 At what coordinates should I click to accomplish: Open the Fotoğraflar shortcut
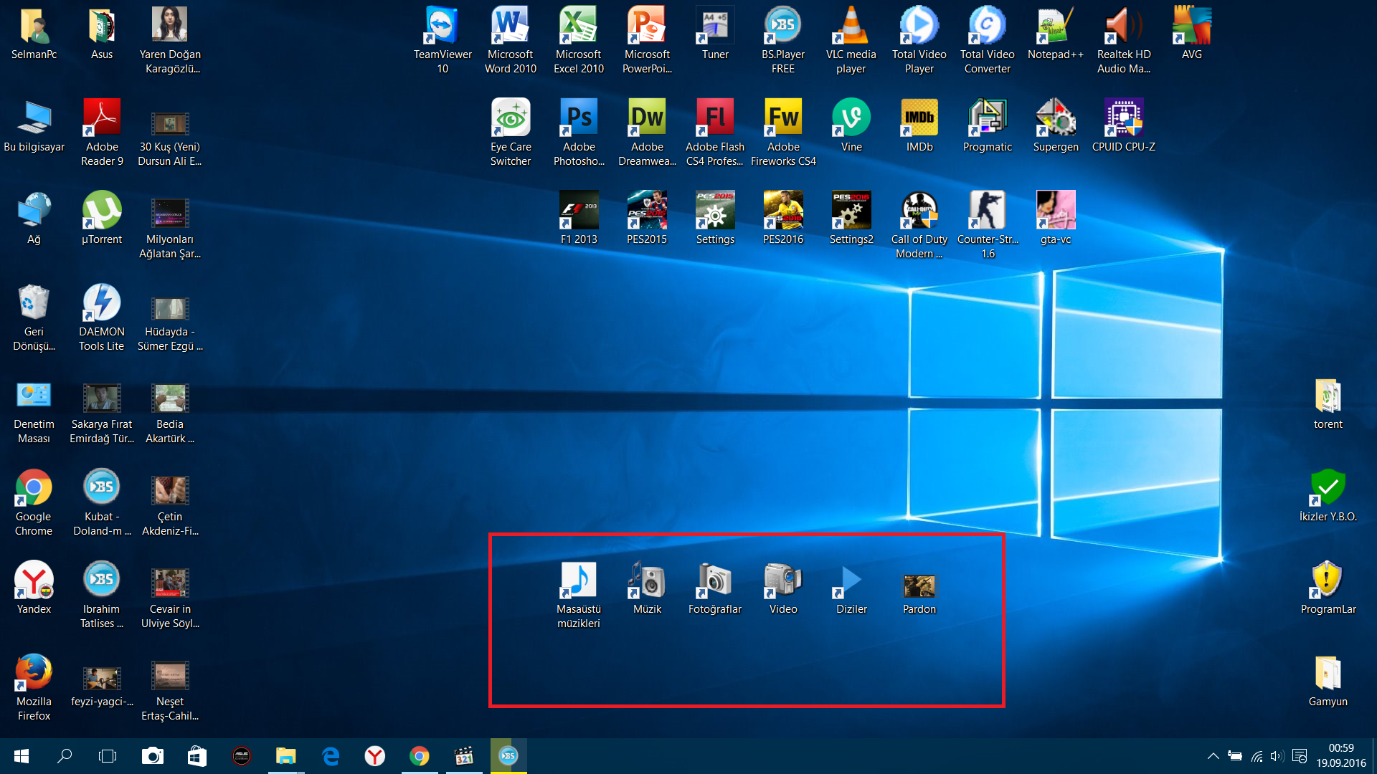tap(715, 588)
